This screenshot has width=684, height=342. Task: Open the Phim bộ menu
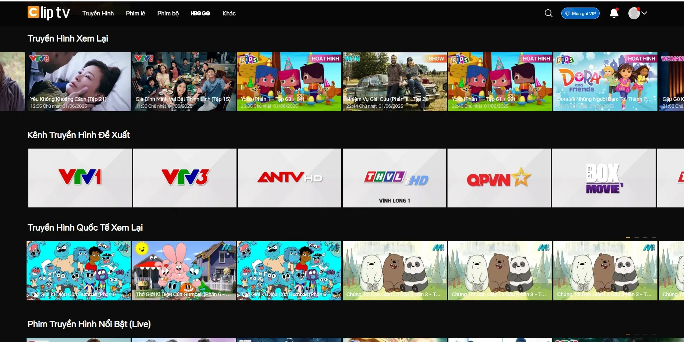click(168, 13)
